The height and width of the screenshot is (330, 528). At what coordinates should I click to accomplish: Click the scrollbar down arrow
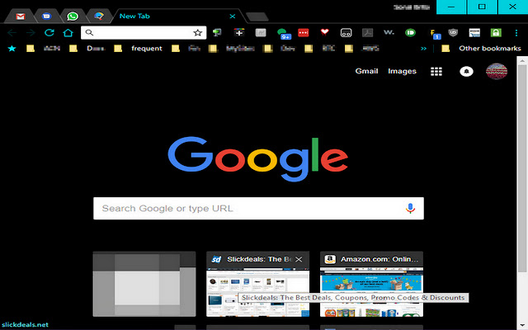[522, 326]
